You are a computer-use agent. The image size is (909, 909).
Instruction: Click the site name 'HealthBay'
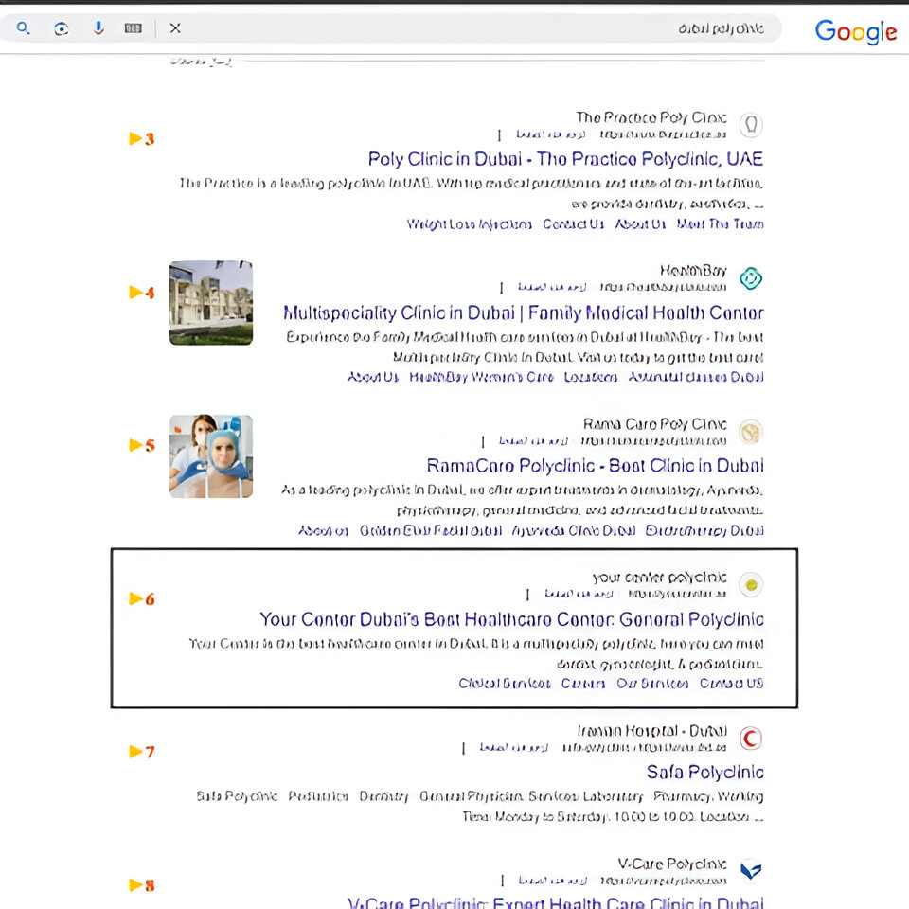693,272
